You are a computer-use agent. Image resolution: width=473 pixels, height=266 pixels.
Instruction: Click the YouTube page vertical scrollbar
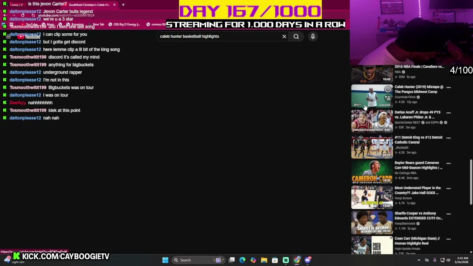471,182
